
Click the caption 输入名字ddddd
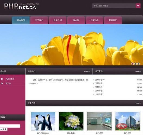pyautogui.click(x=43, y=133)
